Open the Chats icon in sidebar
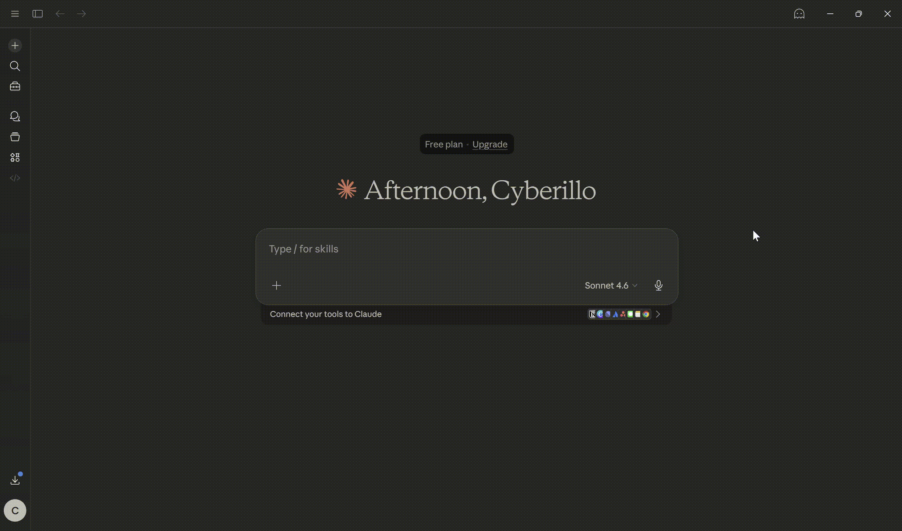 15,117
